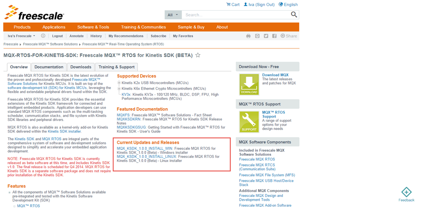The width and height of the screenshot is (425, 208).
Task: Open Freescale MQX USB Host/Device Stack link
Action: pos(266,183)
